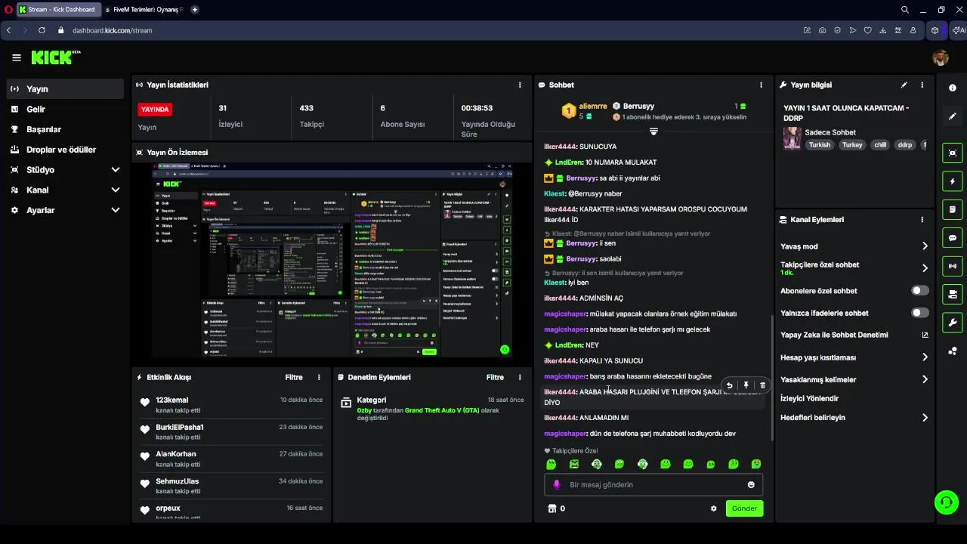Select Yayın in the sidebar
The image size is (967, 544).
(x=65, y=89)
